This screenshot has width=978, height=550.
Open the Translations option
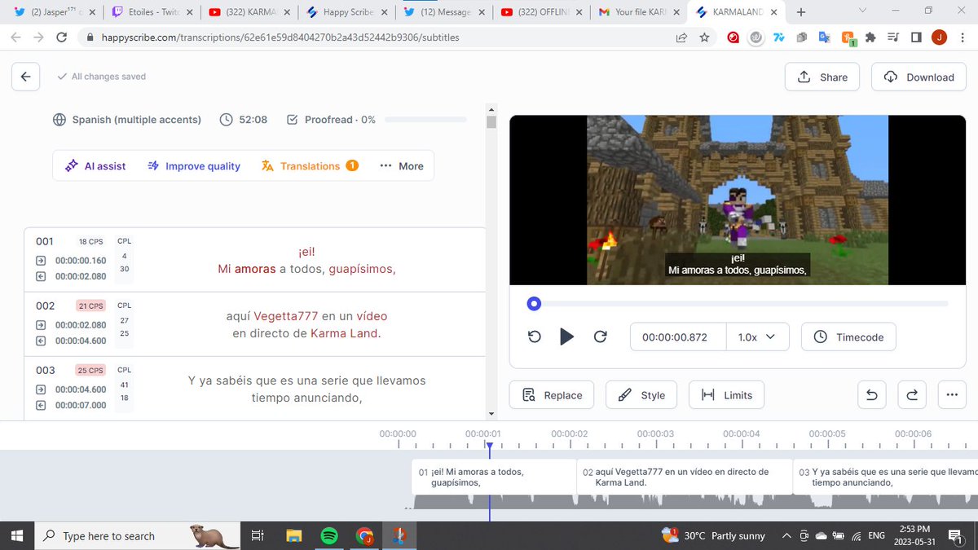tap(310, 165)
